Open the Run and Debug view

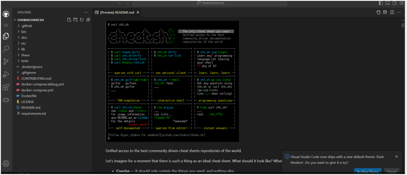6,75
